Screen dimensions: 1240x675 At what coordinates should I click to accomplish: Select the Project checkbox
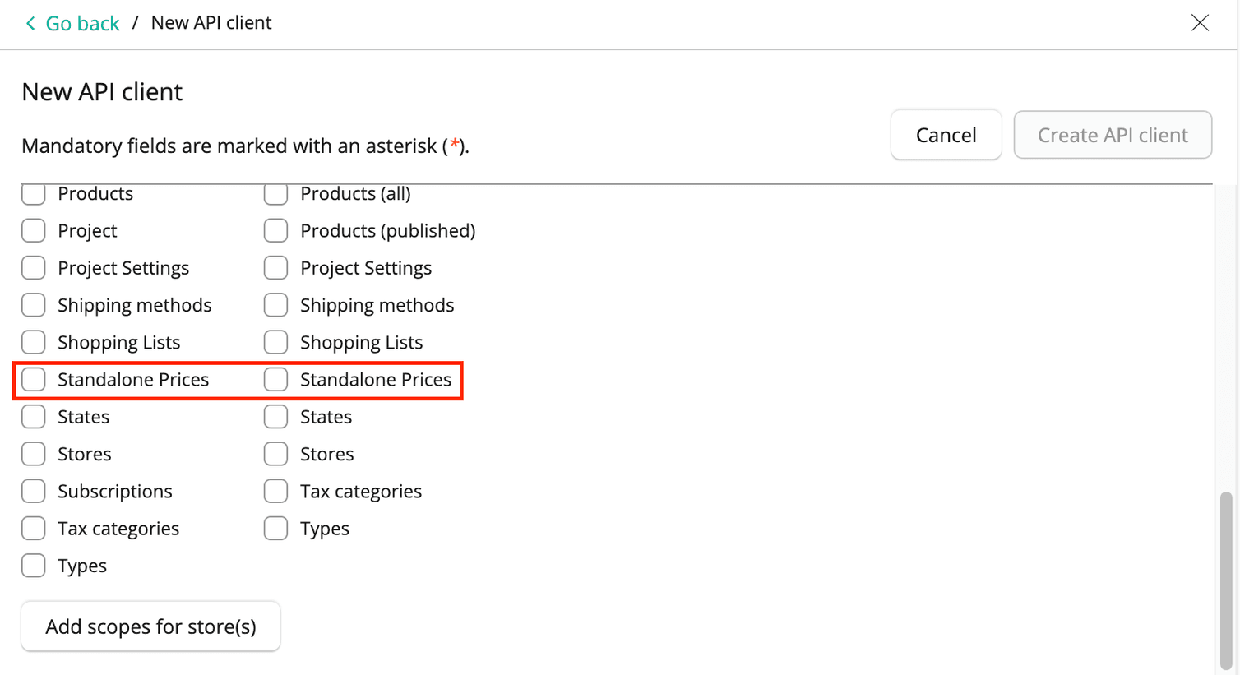click(x=34, y=231)
